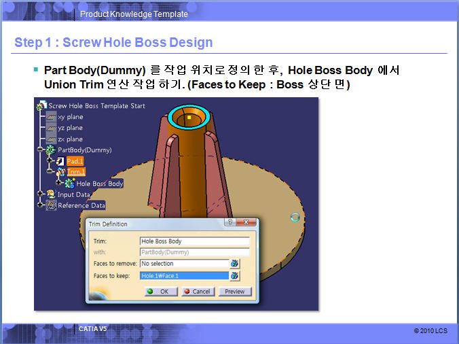Select the xy plane icon in tree

51,117
